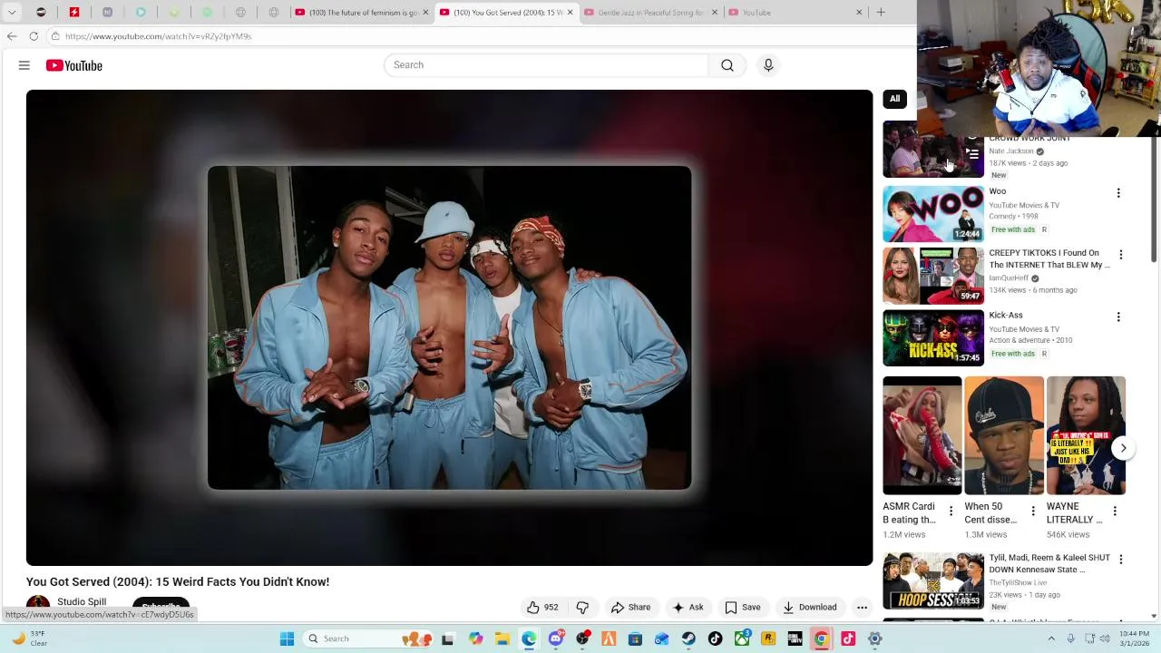This screenshot has height=653, width=1161.
Task: Select the red lightning pinned tab
Action: coord(74,13)
